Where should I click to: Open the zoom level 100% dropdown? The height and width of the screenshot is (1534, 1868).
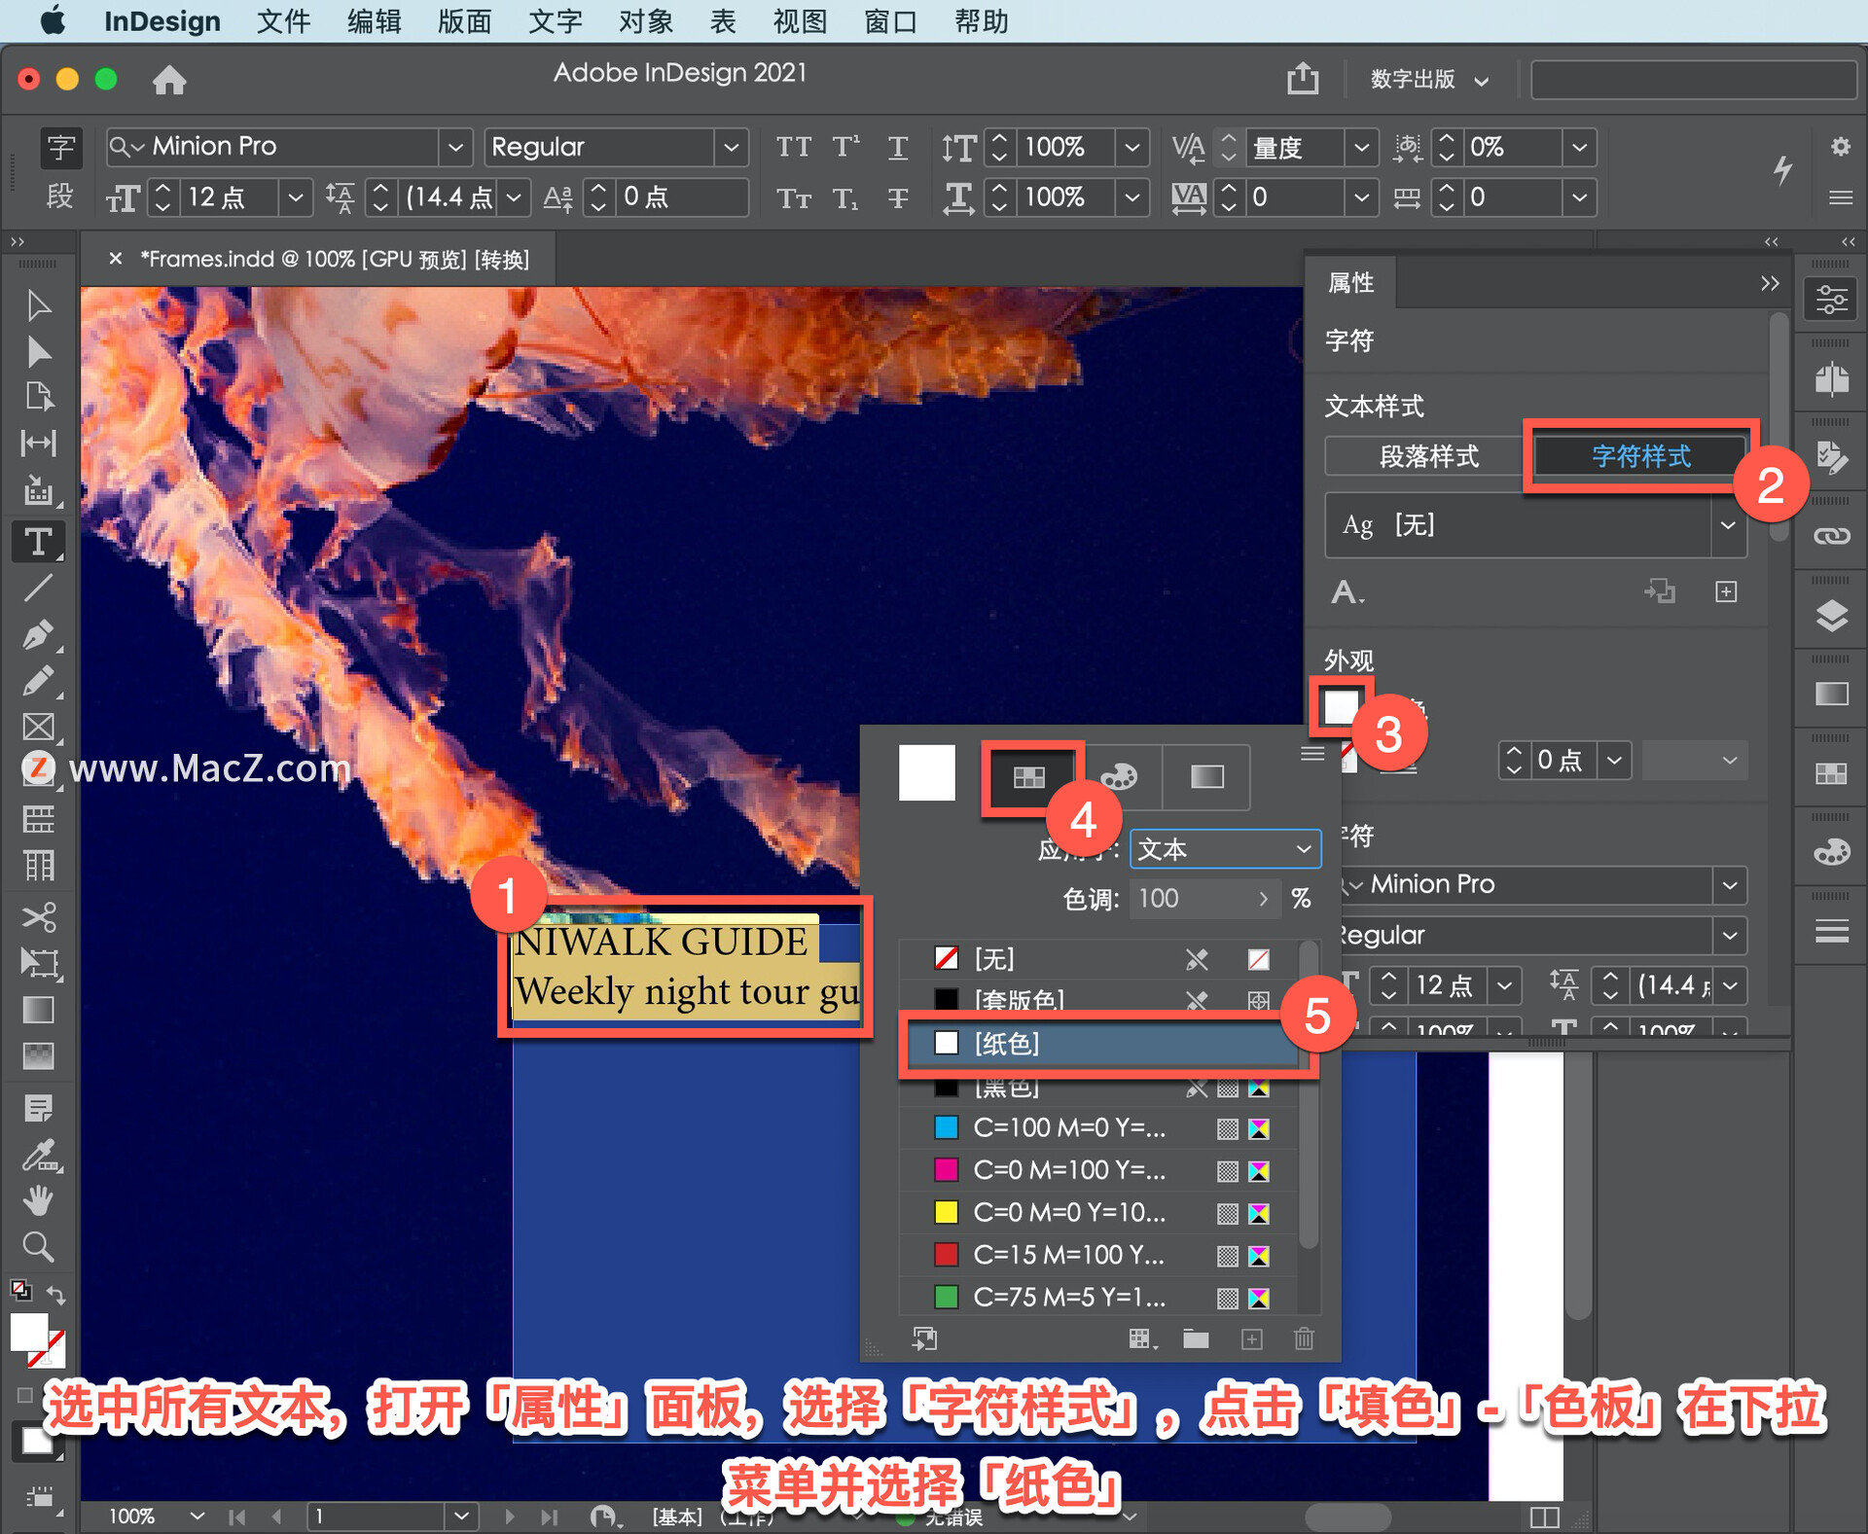[198, 1516]
